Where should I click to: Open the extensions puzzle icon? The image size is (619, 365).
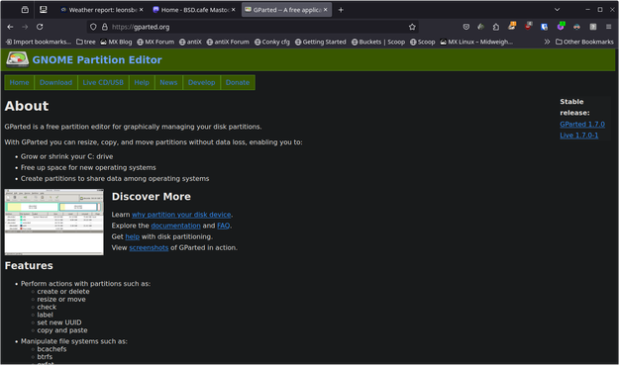496,27
